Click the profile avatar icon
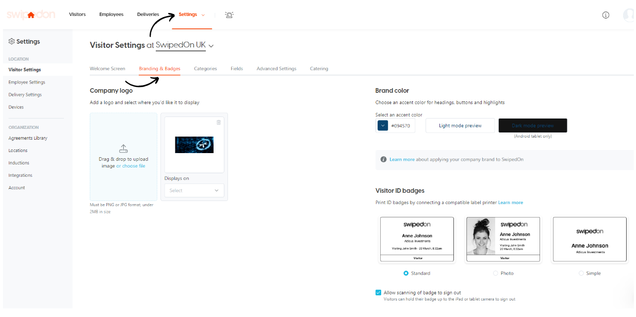 [628, 14]
